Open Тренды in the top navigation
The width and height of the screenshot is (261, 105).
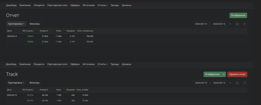coord(115,5)
